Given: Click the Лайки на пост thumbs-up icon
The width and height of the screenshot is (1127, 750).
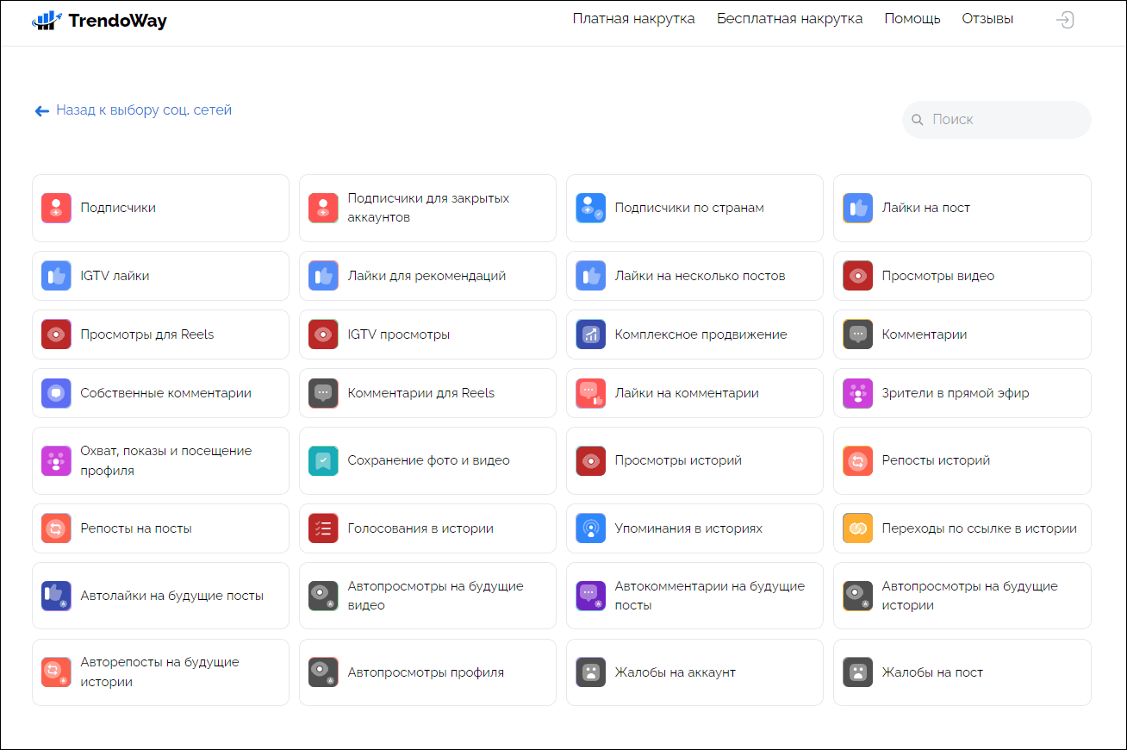Looking at the screenshot, I should [857, 208].
